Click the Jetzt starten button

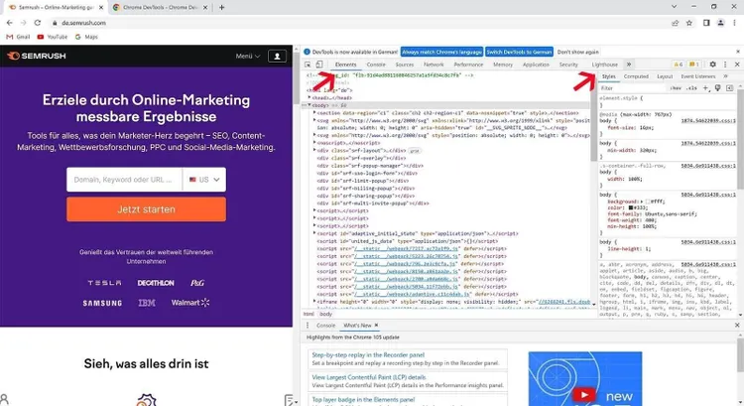(x=146, y=209)
